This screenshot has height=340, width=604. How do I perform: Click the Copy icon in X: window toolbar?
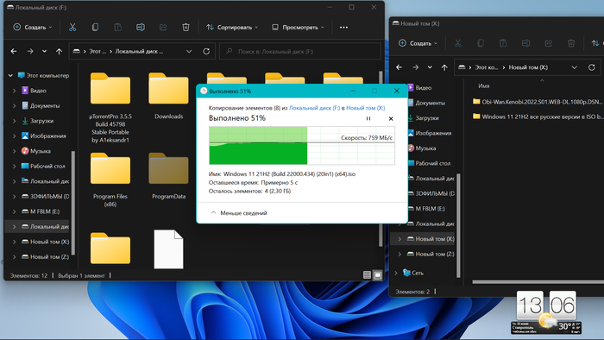tap(481, 43)
